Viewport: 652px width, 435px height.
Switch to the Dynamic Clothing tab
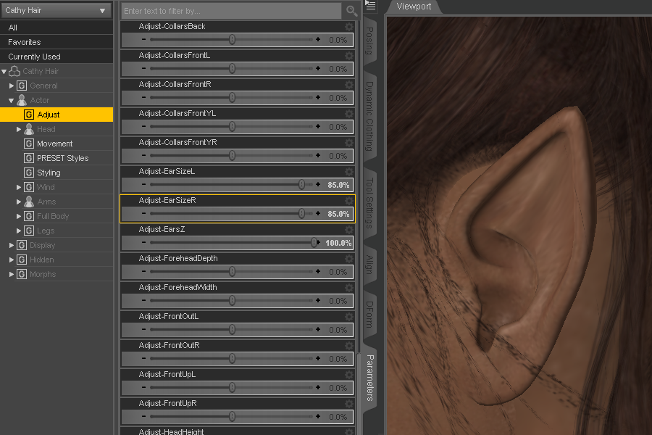tap(369, 116)
